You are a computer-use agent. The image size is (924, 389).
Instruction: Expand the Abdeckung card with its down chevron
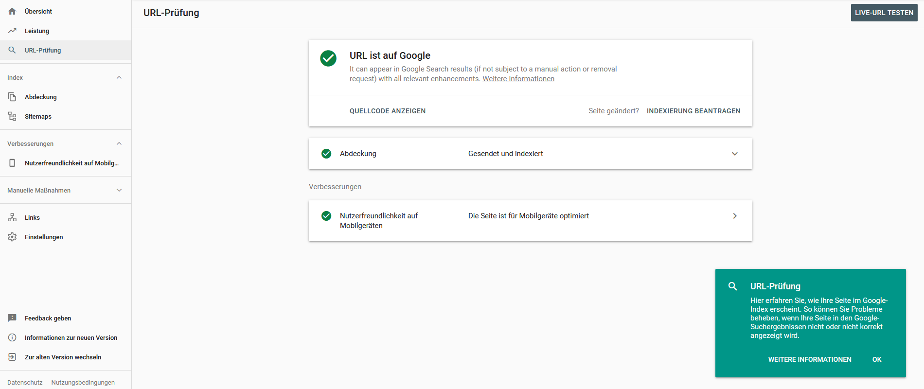pos(735,154)
